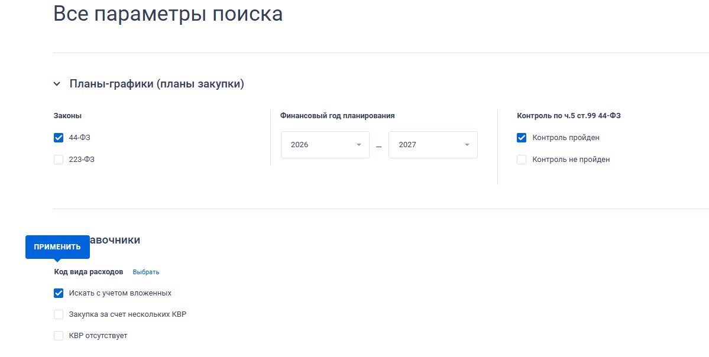Tick the Контроль не пройден checkbox
The width and height of the screenshot is (709, 357).
(522, 160)
